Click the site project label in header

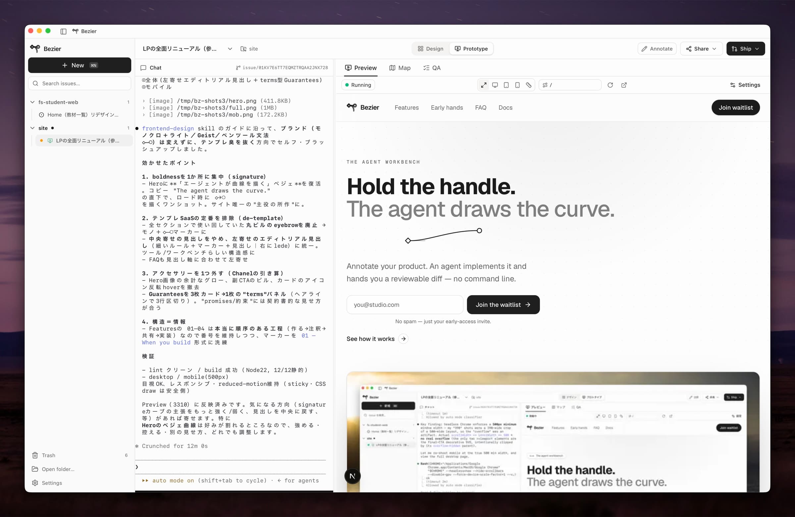249,49
